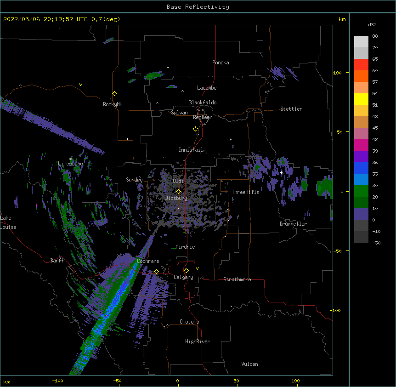
Task: Click the 100 km y-axis tick label
Action: point(337,73)
